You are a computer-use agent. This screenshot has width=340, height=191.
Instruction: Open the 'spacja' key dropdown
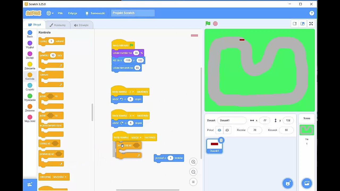tap(137, 137)
